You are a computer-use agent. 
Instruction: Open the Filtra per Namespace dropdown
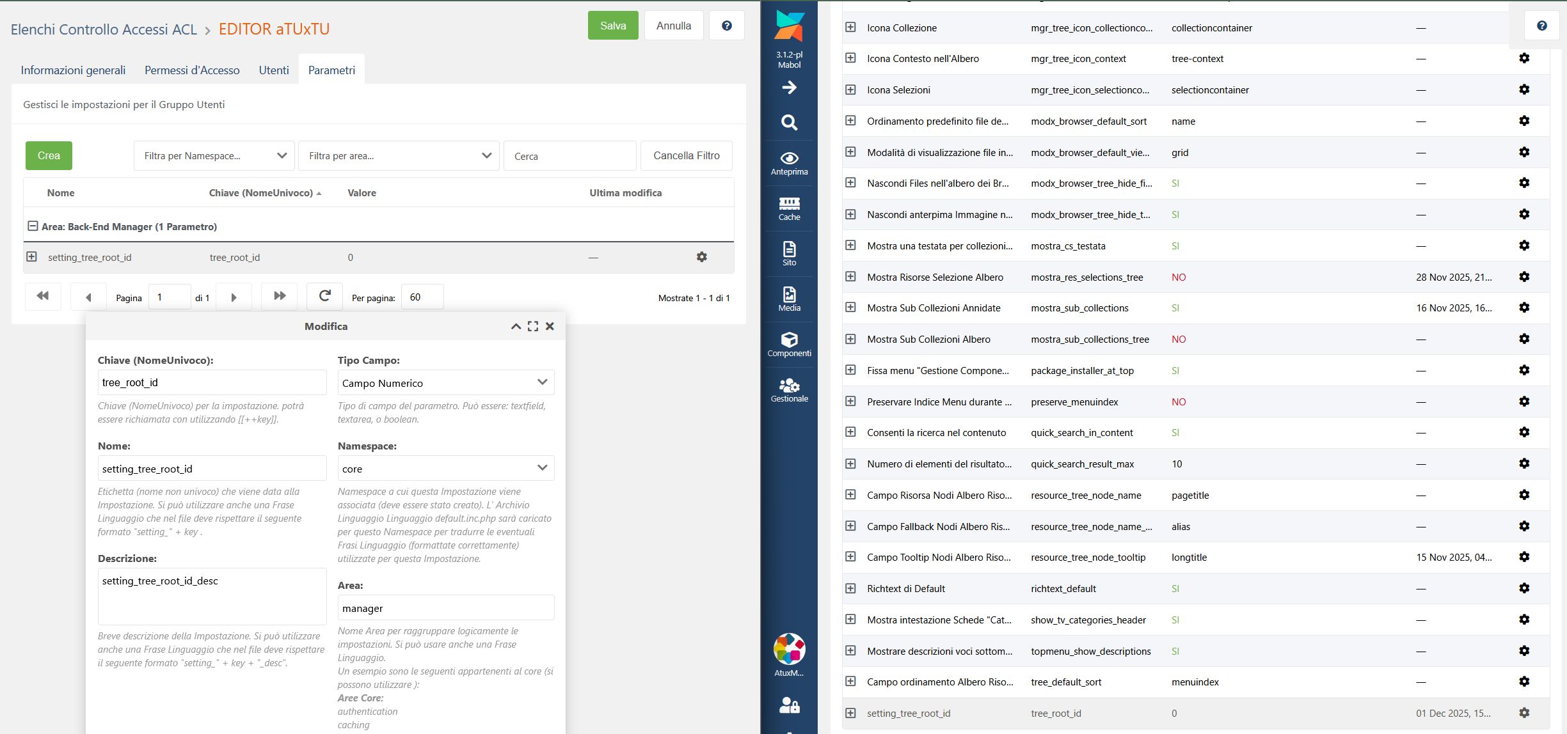(214, 156)
